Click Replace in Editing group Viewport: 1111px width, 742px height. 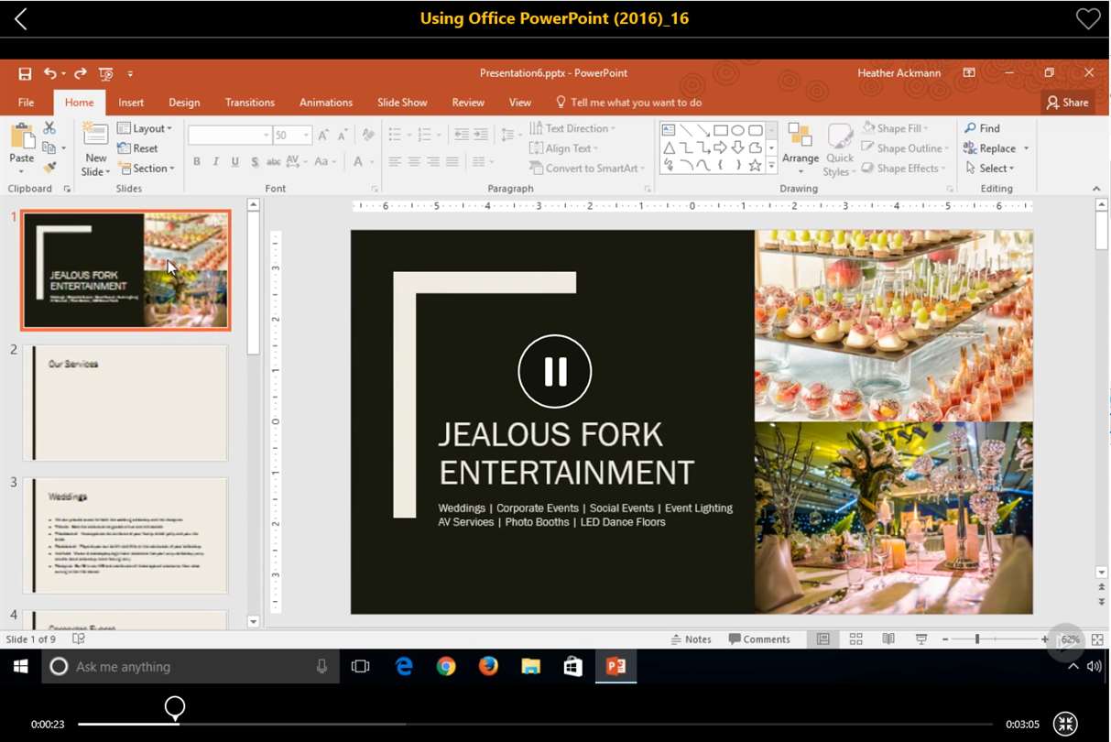(996, 148)
